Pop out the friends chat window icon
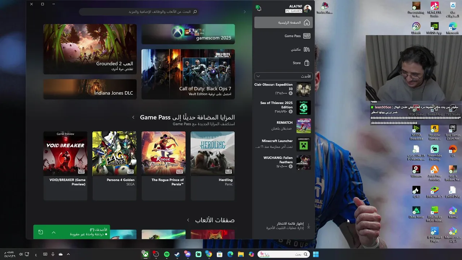Image resolution: width=462 pixels, height=260 pixels. click(x=40, y=232)
